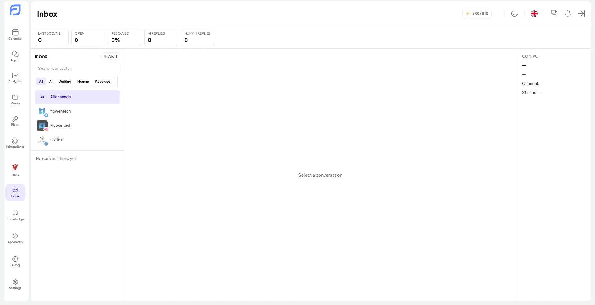Click the logout arrow icon in header
The width and height of the screenshot is (595, 305).
pyautogui.click(x=581, y=14)
